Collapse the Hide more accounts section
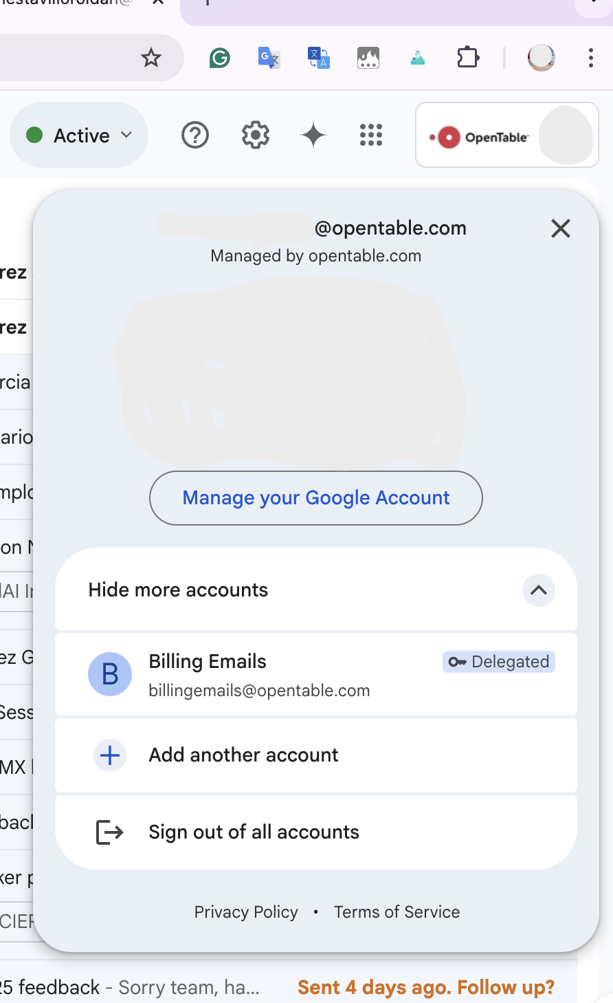 click(x=316, y=590)
